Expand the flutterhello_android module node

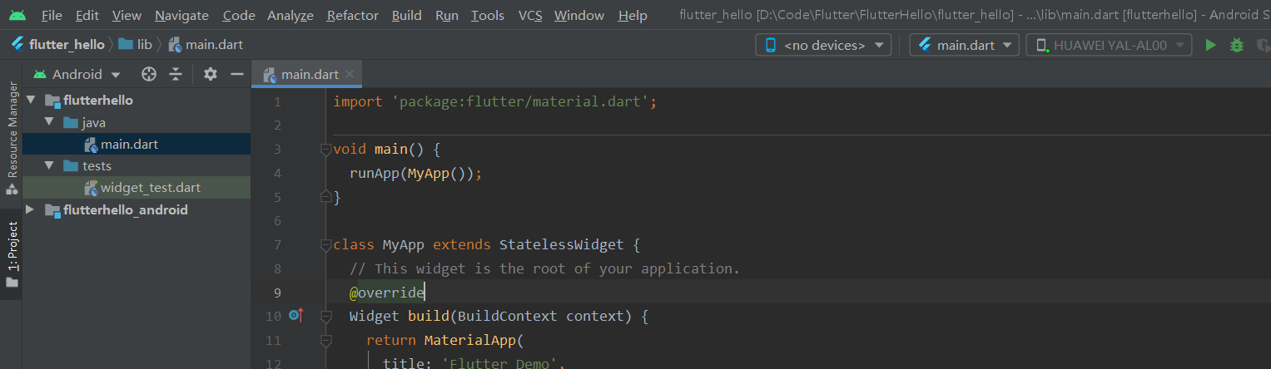coord(31,209)
